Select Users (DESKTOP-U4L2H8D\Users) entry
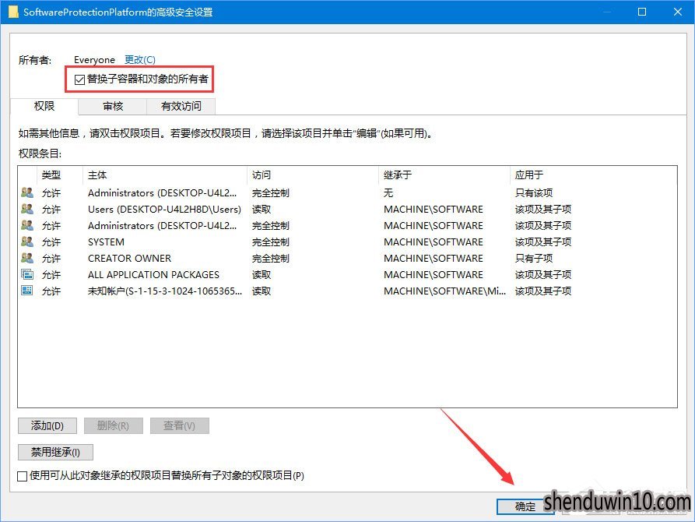Image resolution: width=695 pixels, height=522 pixels. [x=164, y=209]
